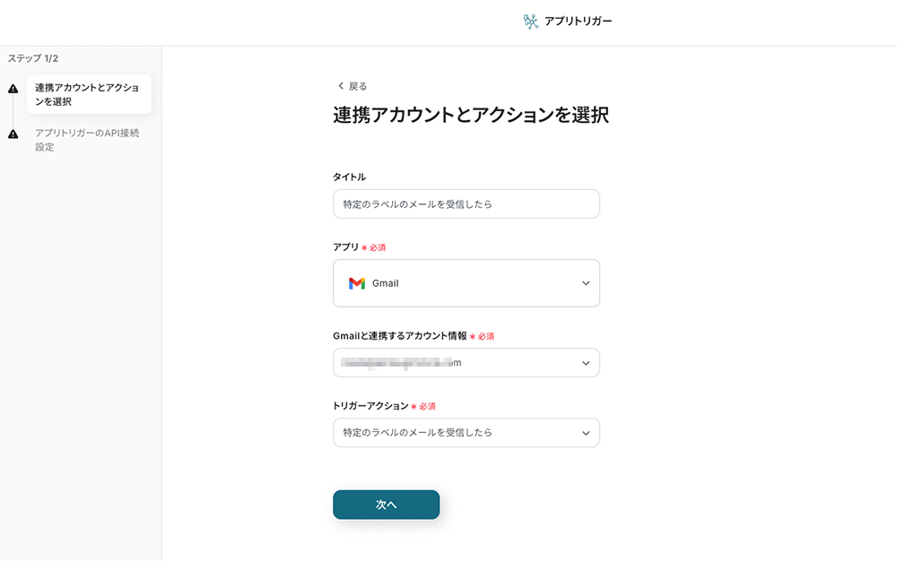Click the Gmail logo icon
Screen dimensions: 897x561
click(x=357, y=283)
